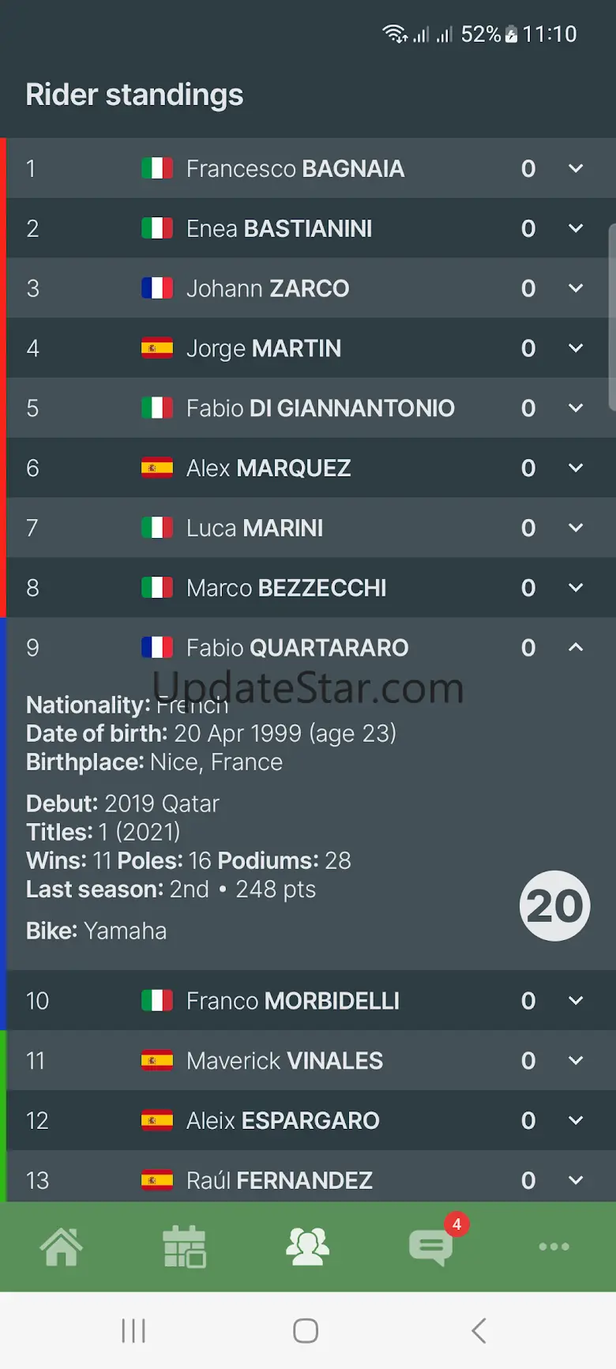Expand Franco Morbidelli details chevron
616x1369 pixels.
click(576, 1000)
